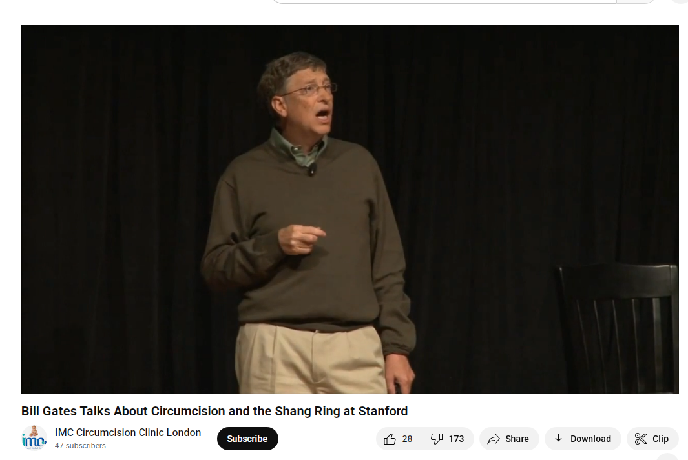Dislike the video with thumbs down

[448, 439]
